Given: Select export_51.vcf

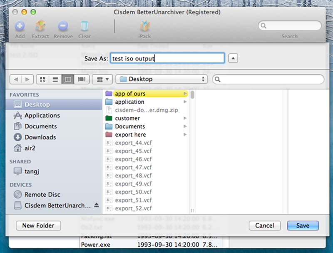Looking at the screenshot, I should tap(147, 200).
